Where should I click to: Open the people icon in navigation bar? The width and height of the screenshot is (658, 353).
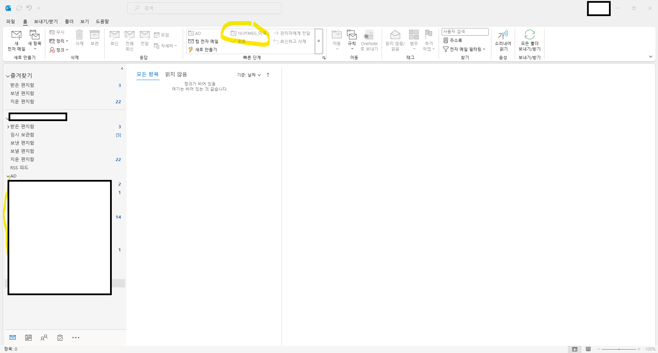click(44, 338)
